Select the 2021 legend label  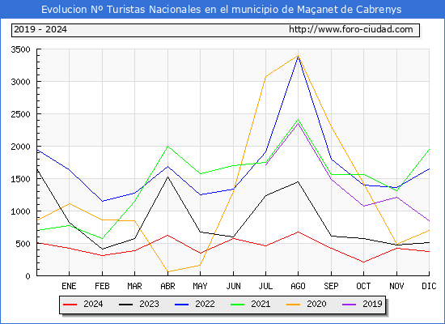click(x=261, y=304)
